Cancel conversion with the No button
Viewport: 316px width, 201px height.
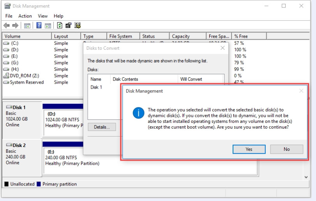click(286, 149)
